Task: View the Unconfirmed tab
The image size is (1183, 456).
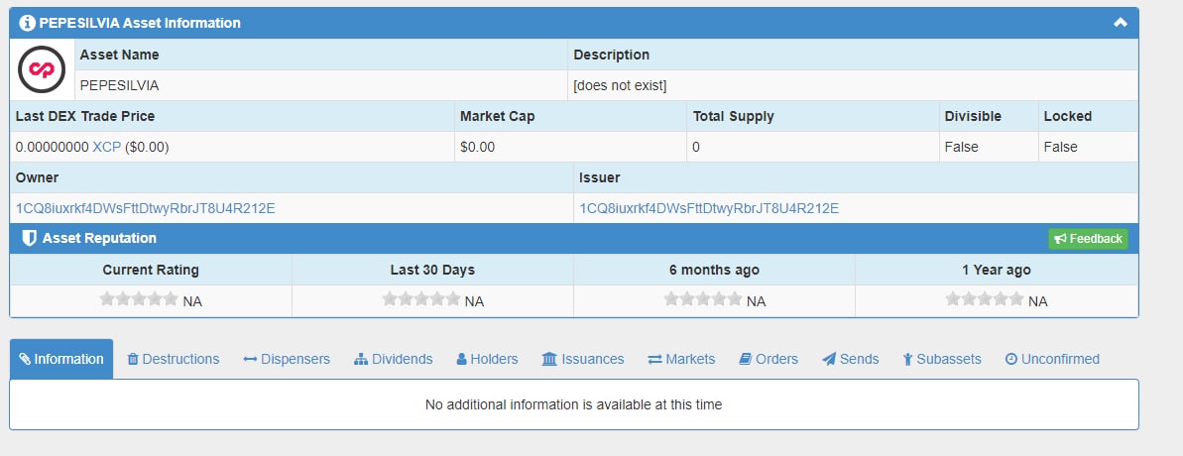Action: (1052, 359)
